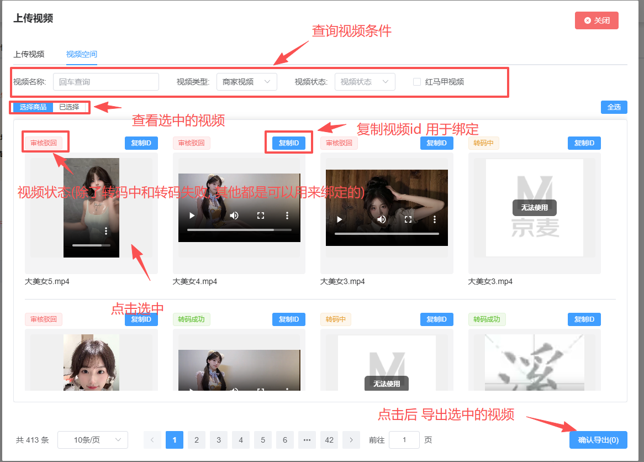Open more options on 大美女4.mp4 video

tap(287, 216)
